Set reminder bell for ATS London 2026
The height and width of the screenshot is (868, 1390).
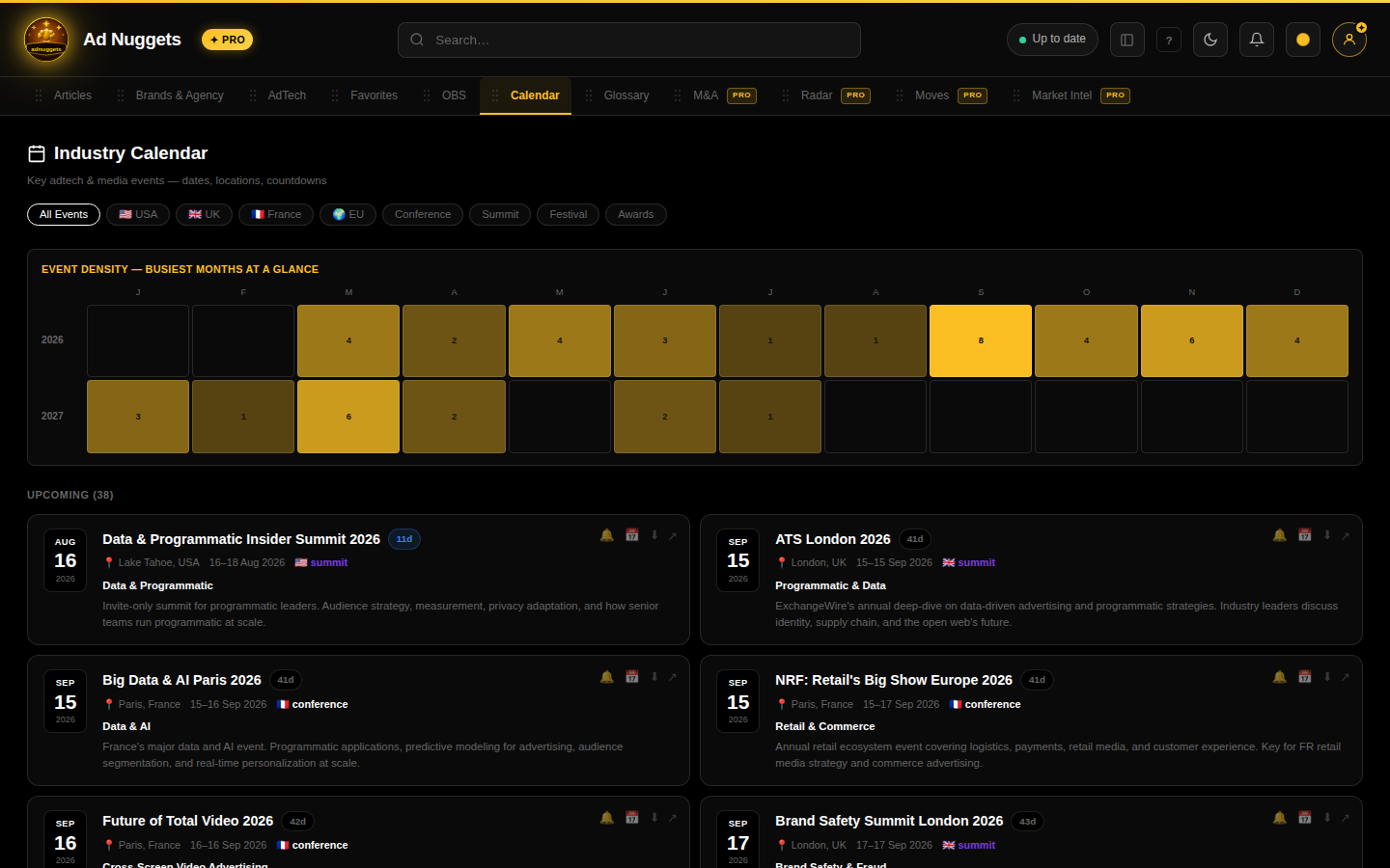pyautogui.click(x=1280, y=535)
